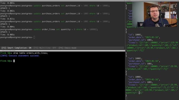
Task: Click the update statement setting purchaser_id 1003
Action: tap(72, 14)
